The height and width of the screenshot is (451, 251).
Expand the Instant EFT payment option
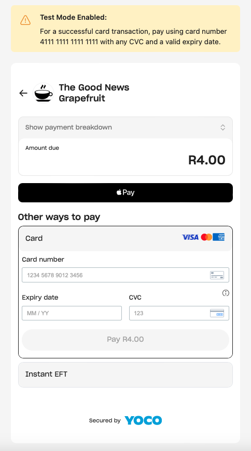tap(125, 375)
